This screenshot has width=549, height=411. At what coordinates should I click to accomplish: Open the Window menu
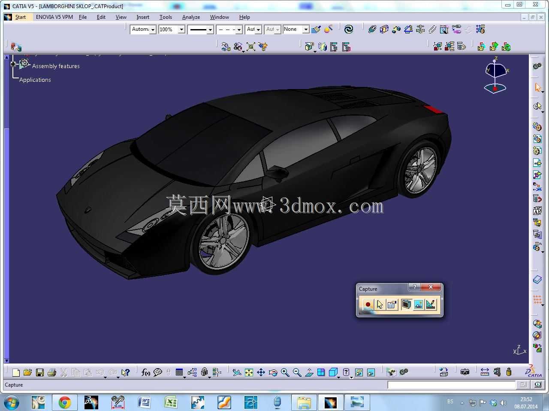[219, 17]
